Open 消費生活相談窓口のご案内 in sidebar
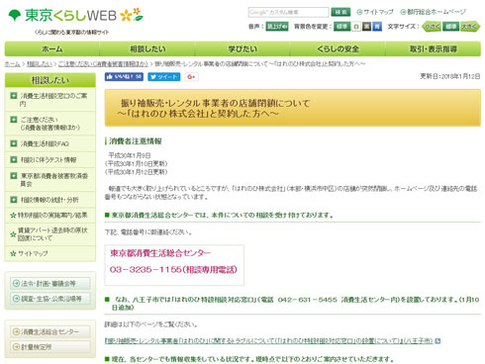The image size is (485, 364). pos(50,100)
